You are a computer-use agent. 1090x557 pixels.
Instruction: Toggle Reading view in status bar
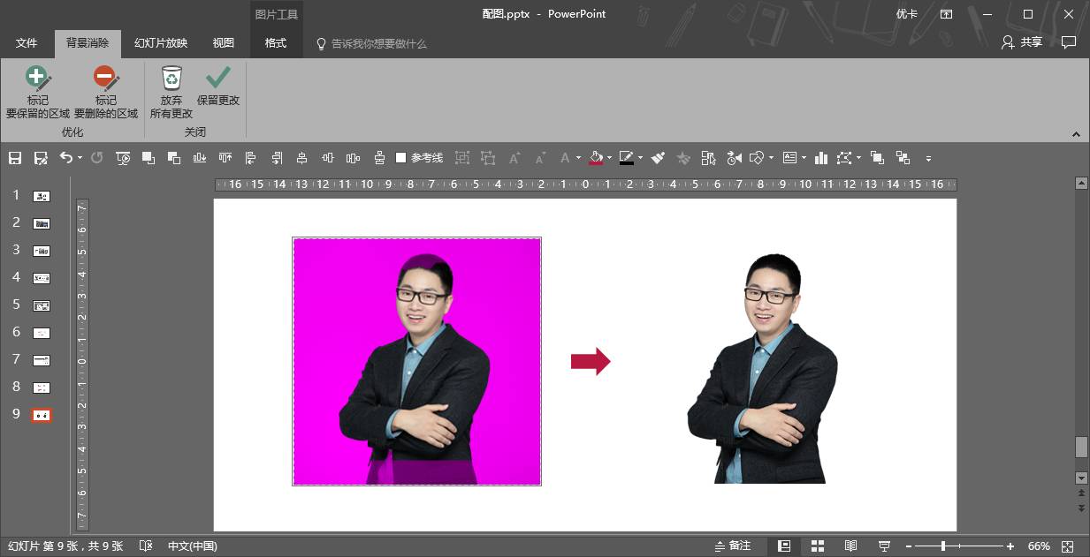coord(850,546)
